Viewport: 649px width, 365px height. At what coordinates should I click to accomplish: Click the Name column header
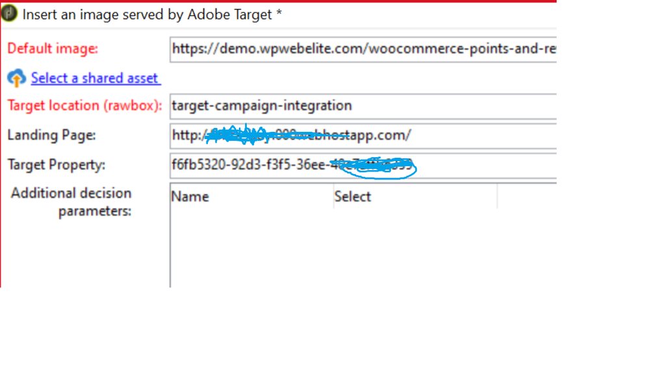(x=251, y=197)
